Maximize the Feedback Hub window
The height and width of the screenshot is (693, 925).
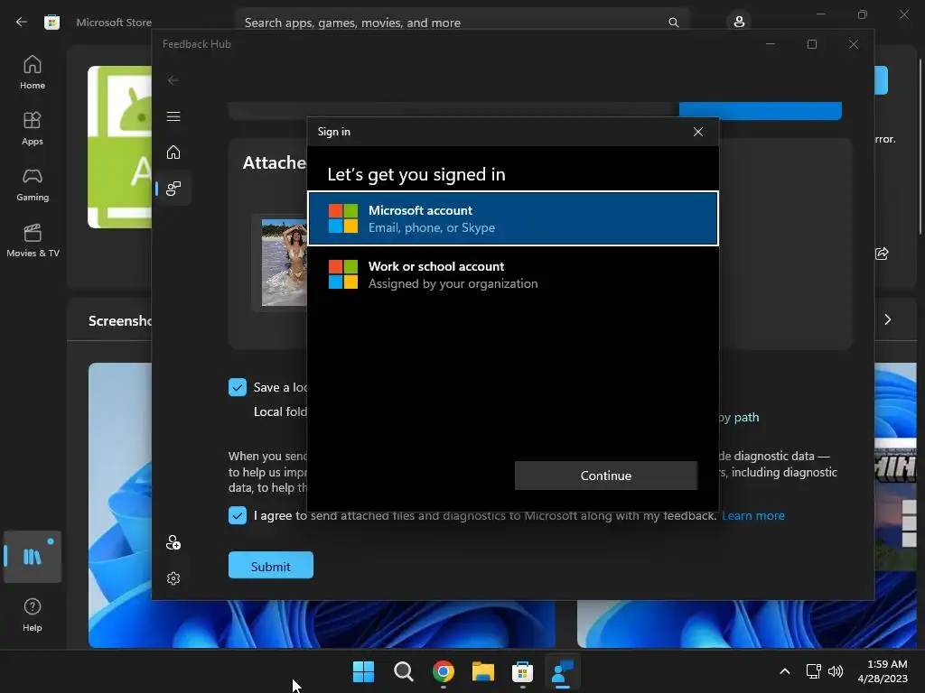(812, 44)
